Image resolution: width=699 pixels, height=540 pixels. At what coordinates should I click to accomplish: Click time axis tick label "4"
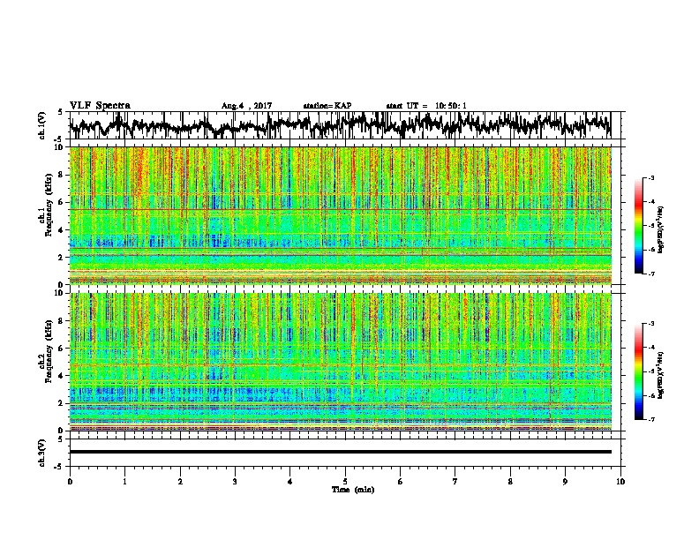pyautogui.click(x=290, y=482)
